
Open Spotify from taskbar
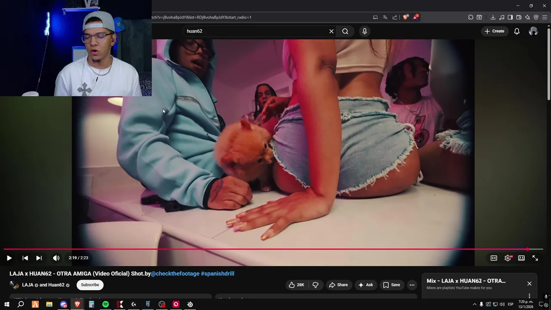pos(105,304)
